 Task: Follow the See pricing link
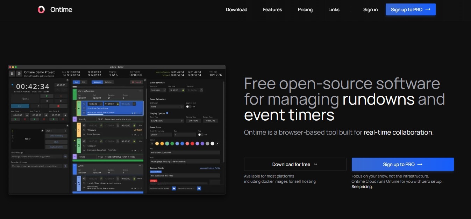[x=362, y=187]
